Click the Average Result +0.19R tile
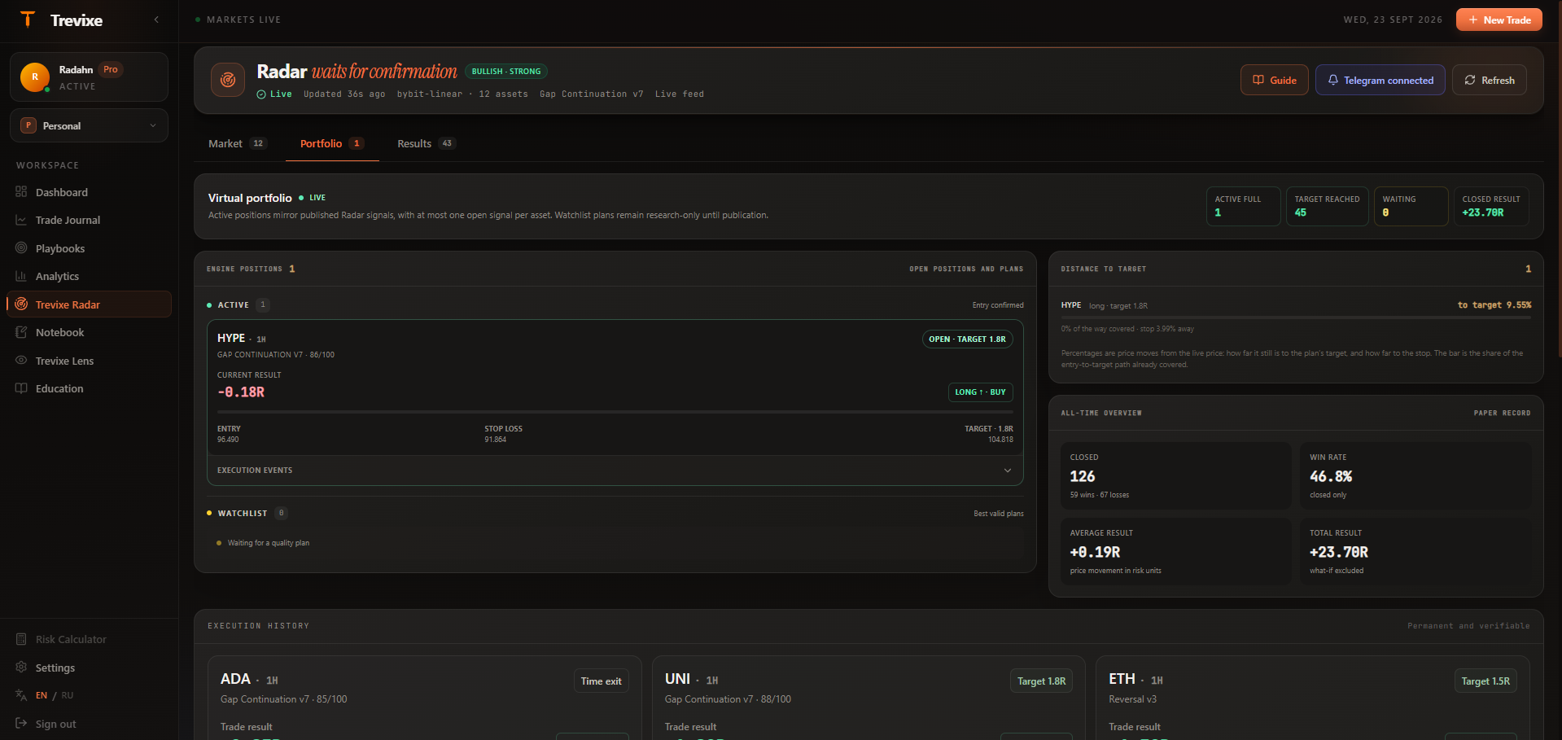Viewport: 1562px width, 740px height. coord(1176,551)
